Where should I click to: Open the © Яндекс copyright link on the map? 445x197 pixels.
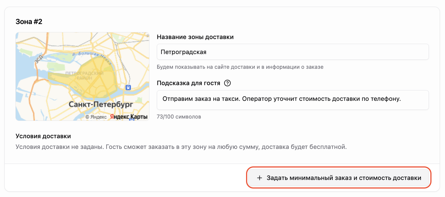(96, 117)
